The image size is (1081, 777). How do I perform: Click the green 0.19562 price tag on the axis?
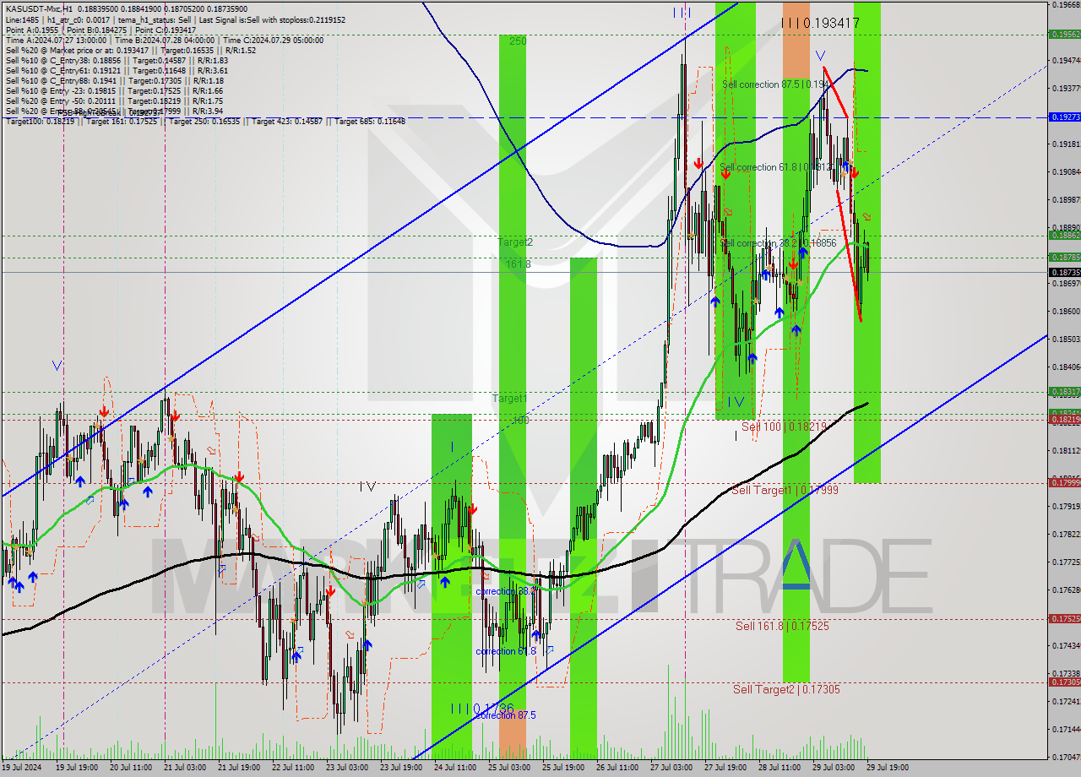pyautogui.click(x=1064, y=35)
